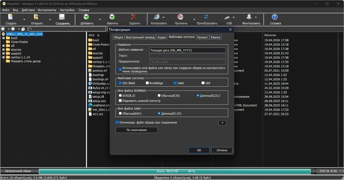Click the Монтировать (Mount) toolbar icon
This screenshot has width=344, height=180.
click(249, 17)
